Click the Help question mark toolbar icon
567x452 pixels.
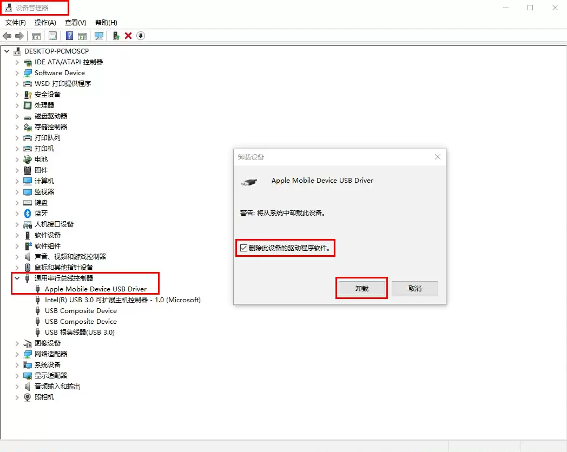click(x=69, y=36)
